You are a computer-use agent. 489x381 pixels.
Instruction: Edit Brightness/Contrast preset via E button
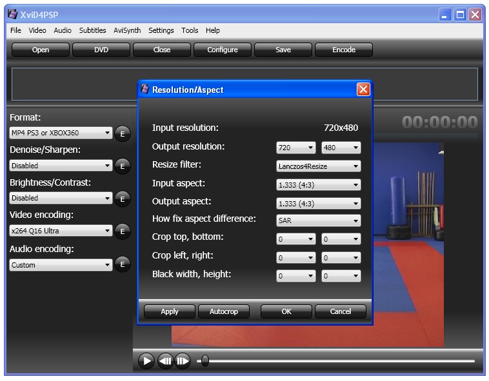(123, 199)
